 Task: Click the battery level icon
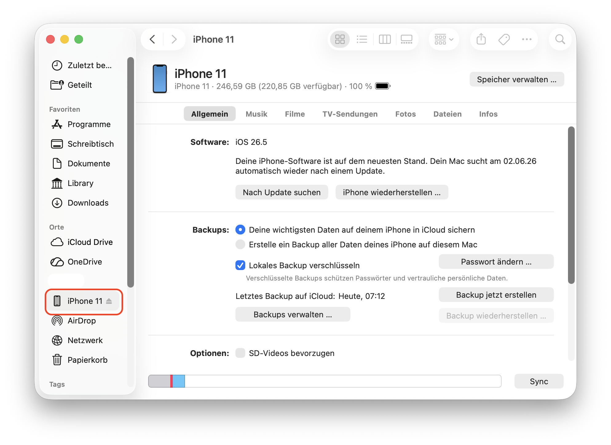coord(383,86)
